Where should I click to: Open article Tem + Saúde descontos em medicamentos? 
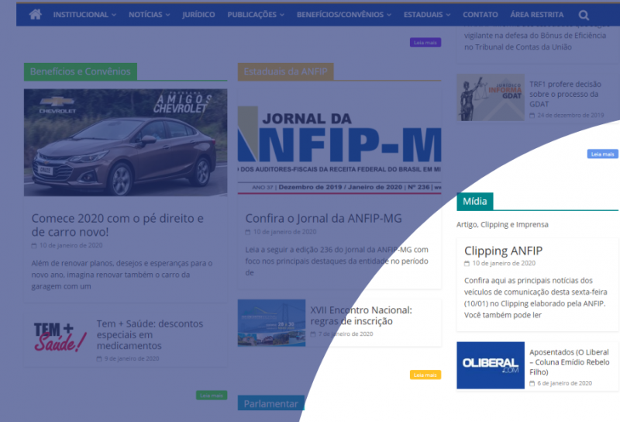click(x=150, y=334)
